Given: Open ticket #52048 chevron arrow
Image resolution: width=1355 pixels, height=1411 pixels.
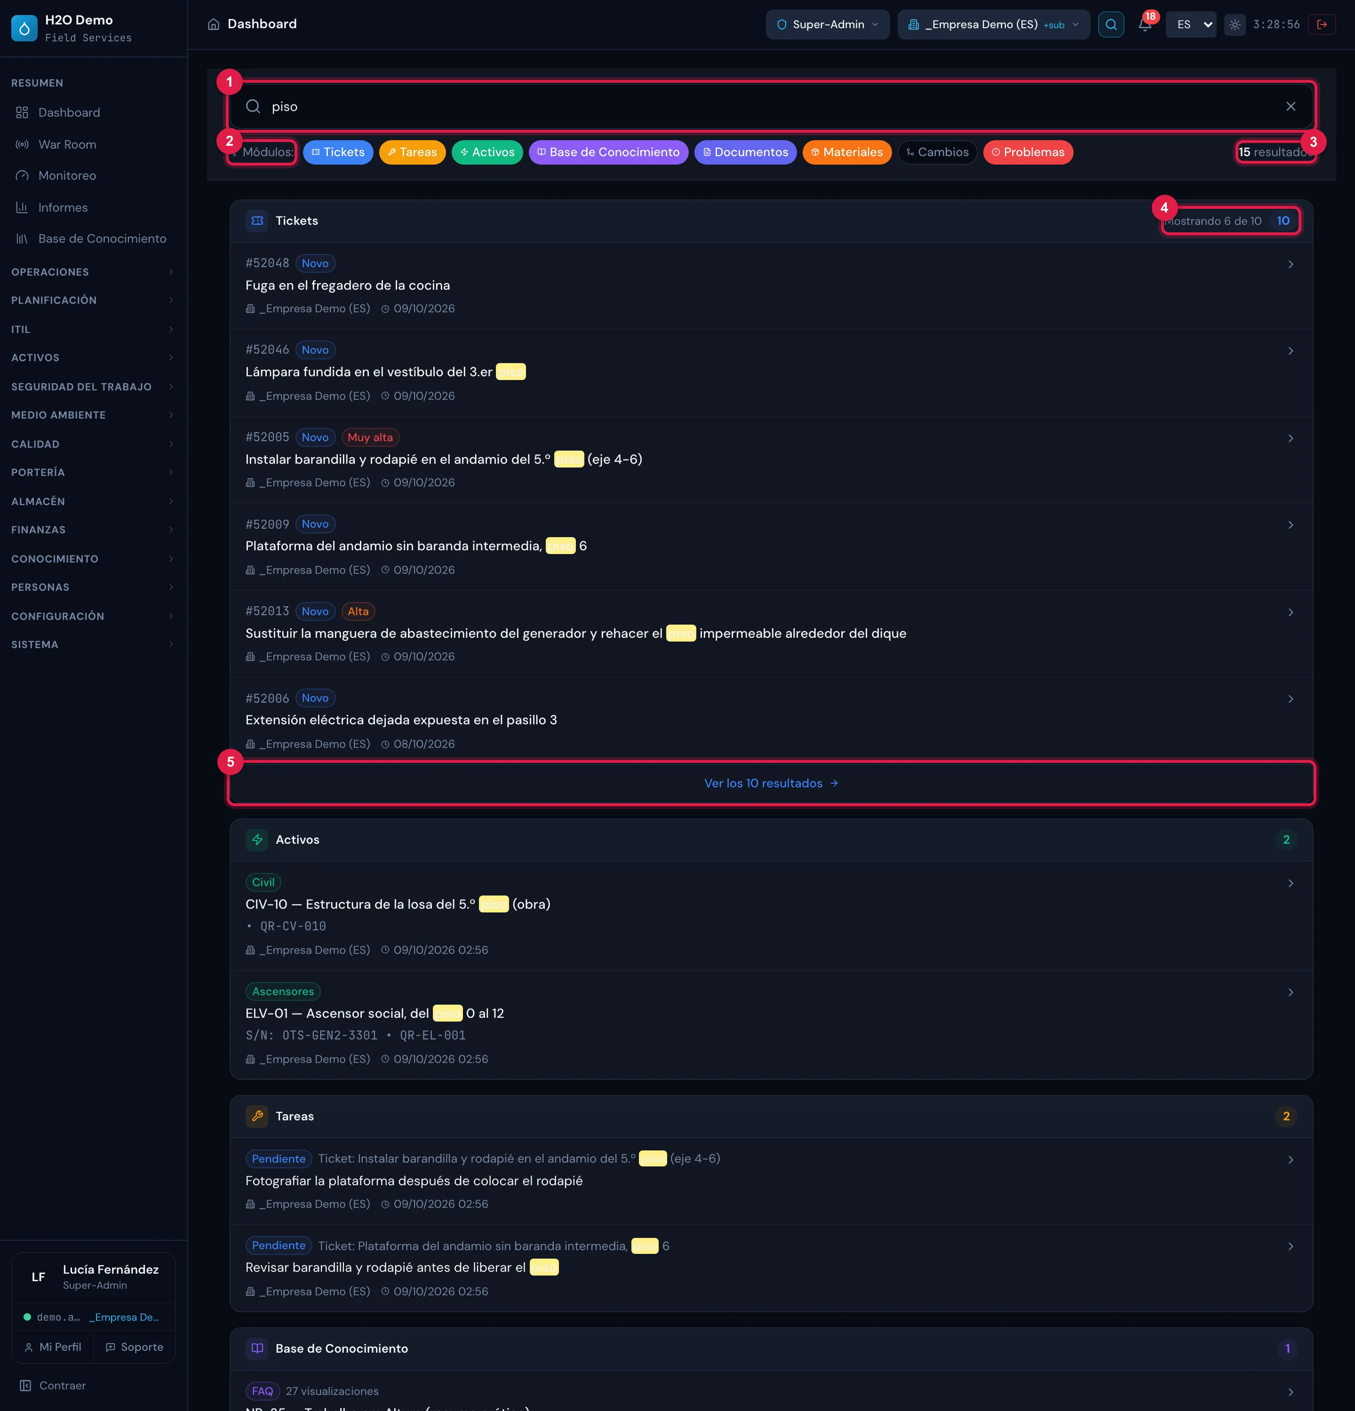Looking at the screenshot, I should point(1291,264).
